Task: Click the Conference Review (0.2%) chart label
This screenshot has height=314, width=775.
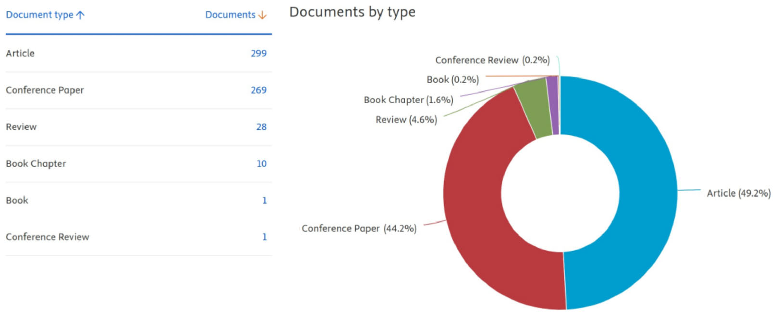Action: [492, 60]
